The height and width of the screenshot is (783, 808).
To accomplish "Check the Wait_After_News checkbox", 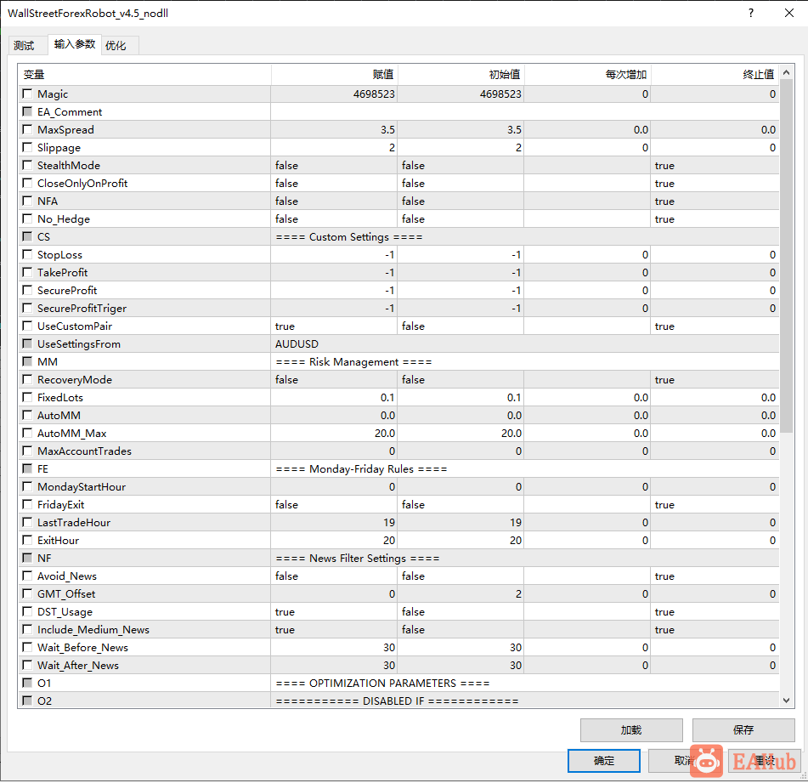I will click(27, 666).
